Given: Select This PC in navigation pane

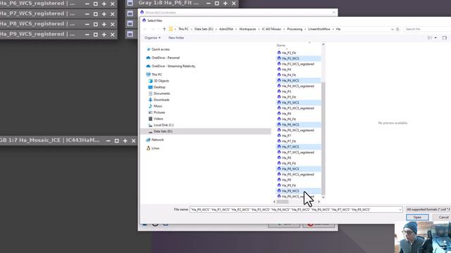Looking at the screenshot, I should pyautogui.click(x=156, y=74).
